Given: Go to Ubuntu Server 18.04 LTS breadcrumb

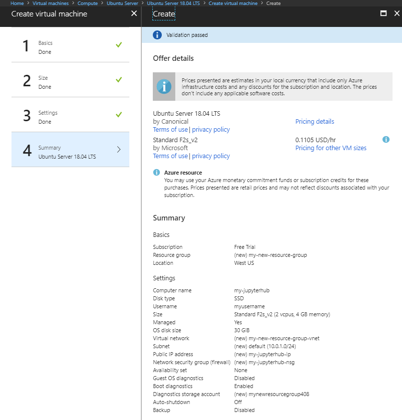Looking at the screenshot, I should point(172,3).
